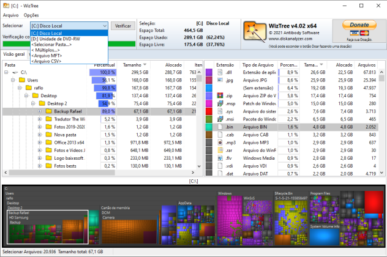This screenshot has height=257, width=387.
Task: Click the Fotos bests folder icon
Action: click(x=49, y=166)
